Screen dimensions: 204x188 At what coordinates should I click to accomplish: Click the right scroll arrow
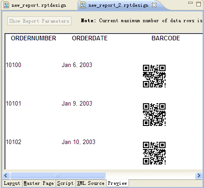(199, 175)
